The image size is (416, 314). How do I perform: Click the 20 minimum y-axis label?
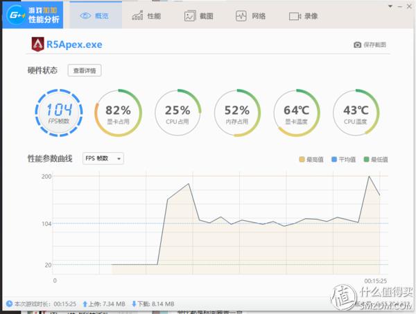[x=48, y=265]
